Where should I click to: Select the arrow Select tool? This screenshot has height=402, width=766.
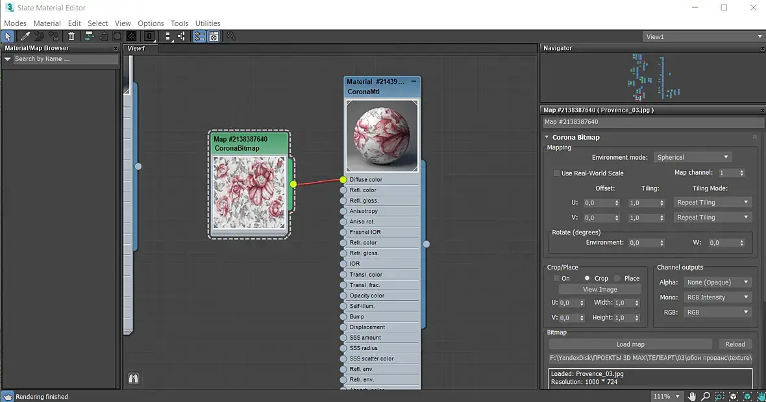(x=8, y=36)
